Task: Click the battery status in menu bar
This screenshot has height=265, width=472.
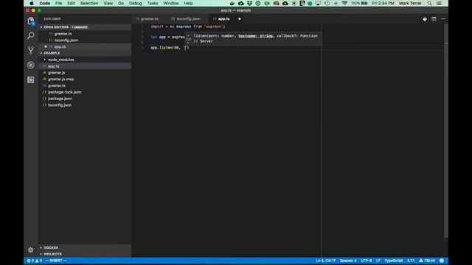Action: [x=359, y=3]
